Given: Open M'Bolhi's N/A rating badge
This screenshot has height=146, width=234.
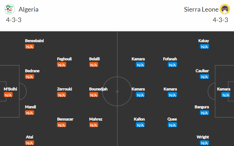Looking at the screenshot, I should click(x=8, y=95).
